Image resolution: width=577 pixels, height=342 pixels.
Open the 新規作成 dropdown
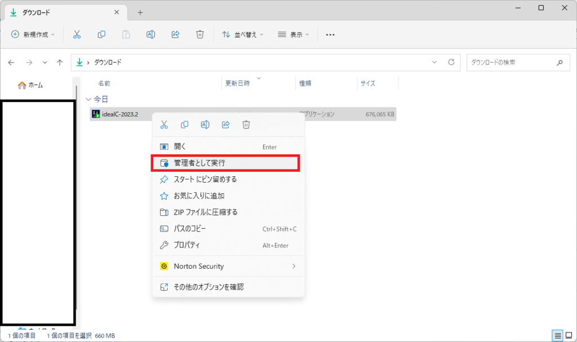[x=33, y=34]
